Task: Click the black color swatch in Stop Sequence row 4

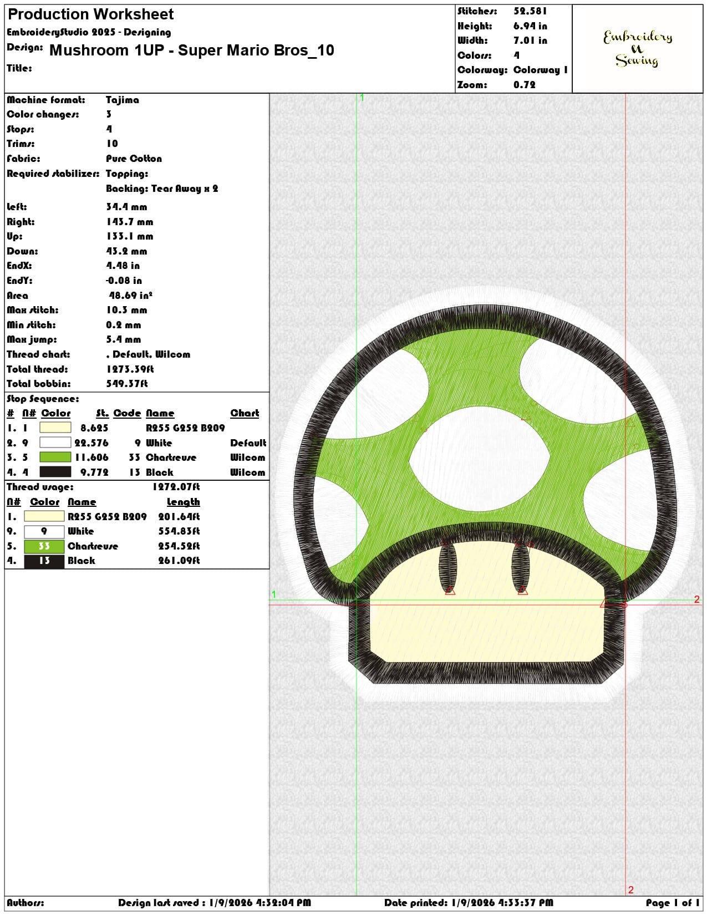Action: (x=55, y=472)
